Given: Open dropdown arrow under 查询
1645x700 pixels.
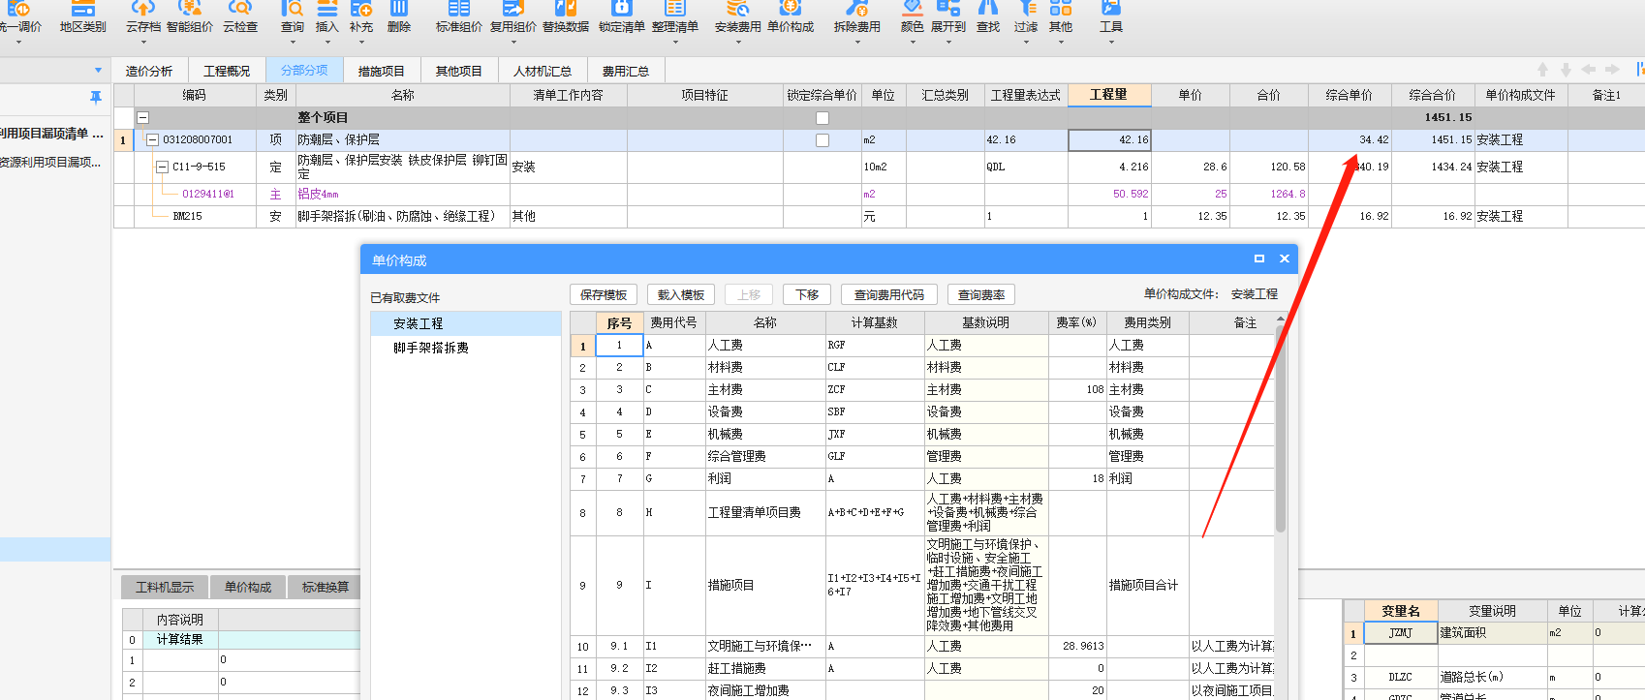Looking at the screenshot, I should pos(293,43).
